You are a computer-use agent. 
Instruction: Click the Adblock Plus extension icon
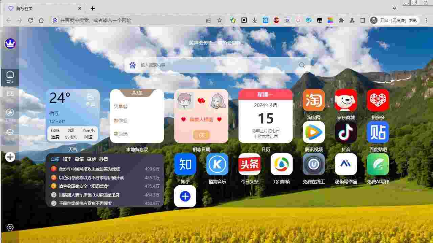pyautogui.click(x=277, y=20)
